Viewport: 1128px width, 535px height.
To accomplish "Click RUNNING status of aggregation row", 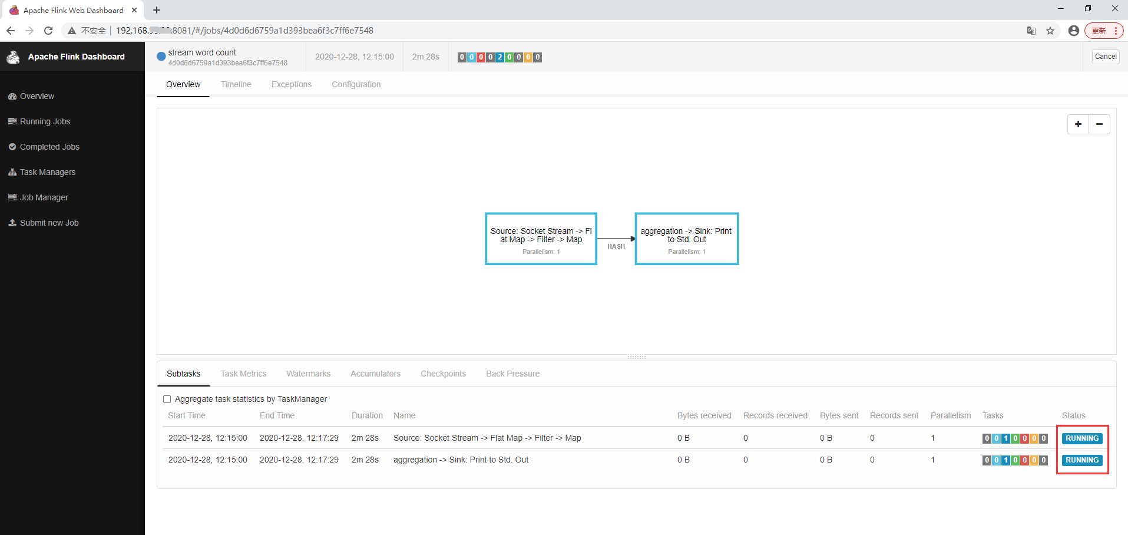I will [1082, 460].
